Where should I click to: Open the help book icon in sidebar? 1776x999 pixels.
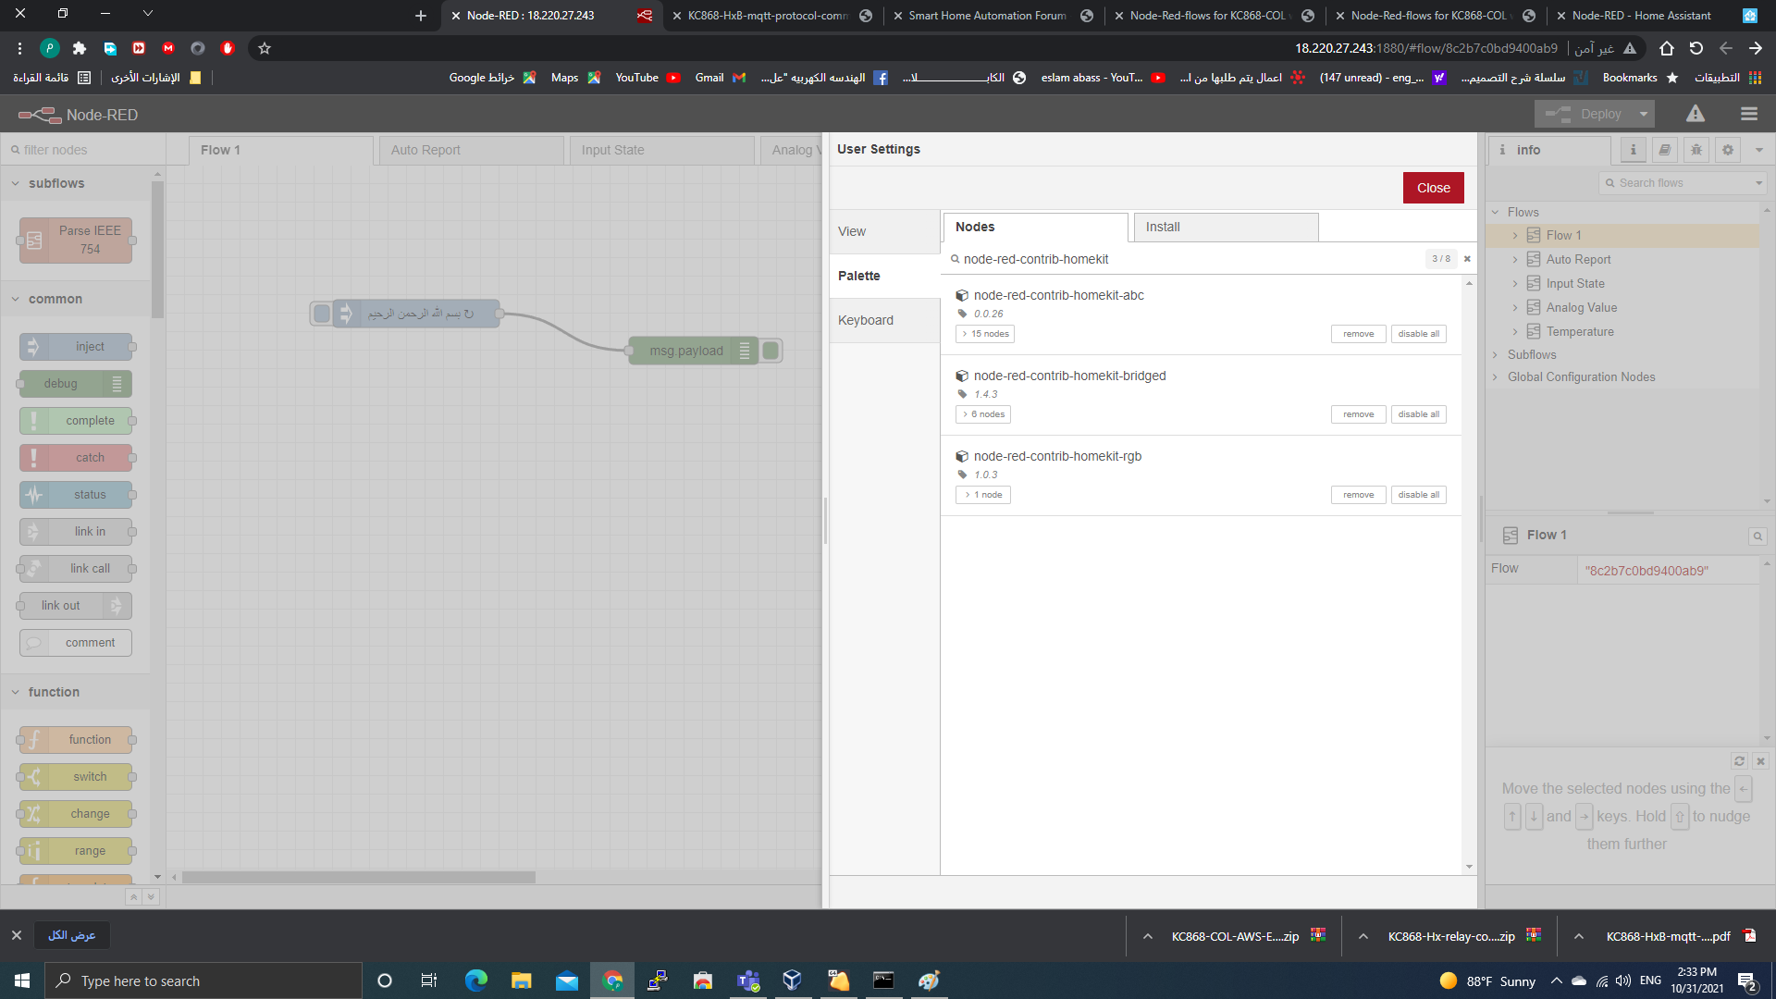1664,150
